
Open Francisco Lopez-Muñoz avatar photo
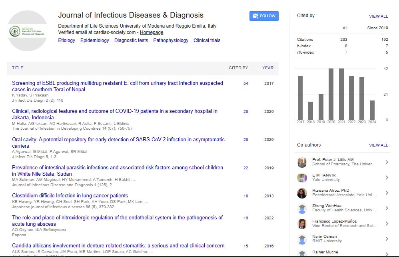click(302, 224)
